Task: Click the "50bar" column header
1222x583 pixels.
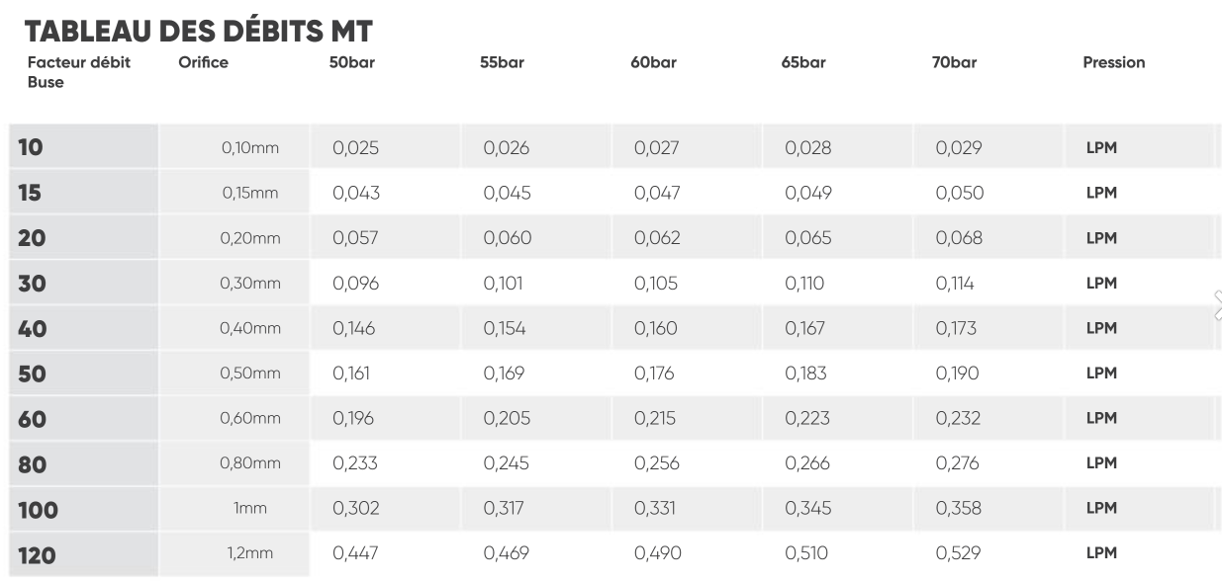Action: (x=352, y=62)
